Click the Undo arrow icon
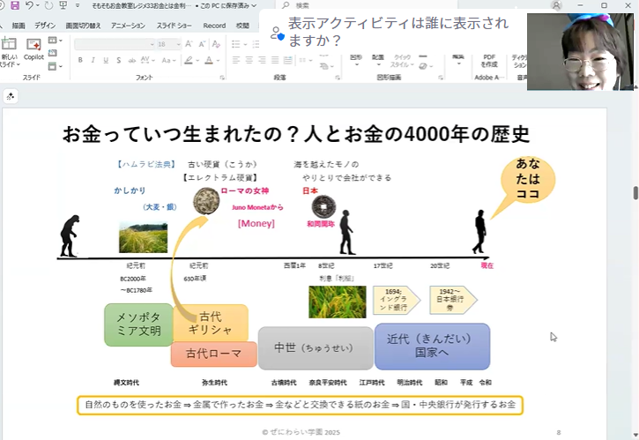The image size is (639, 440). [28, 5]
